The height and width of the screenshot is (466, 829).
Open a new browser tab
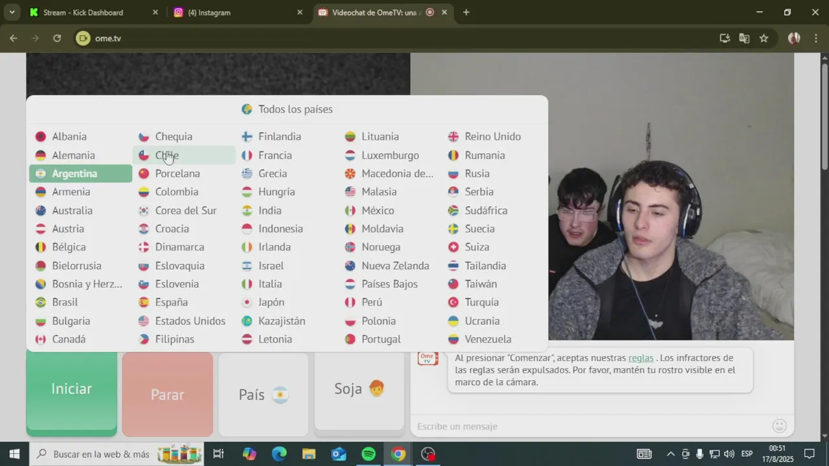click(466, 12)
